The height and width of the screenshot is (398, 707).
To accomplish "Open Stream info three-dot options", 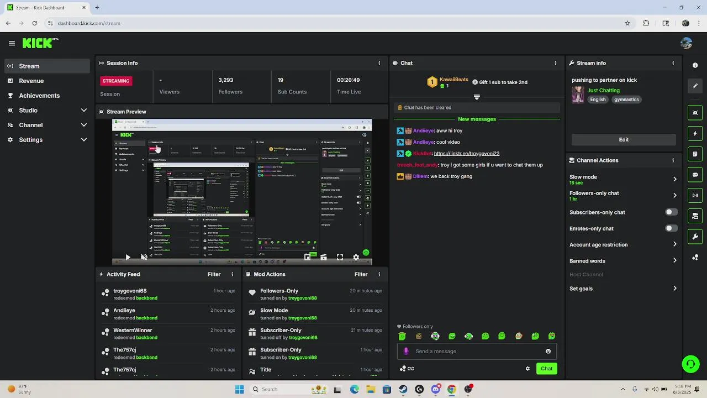I will pyautogui.click(x=673, y=63).
